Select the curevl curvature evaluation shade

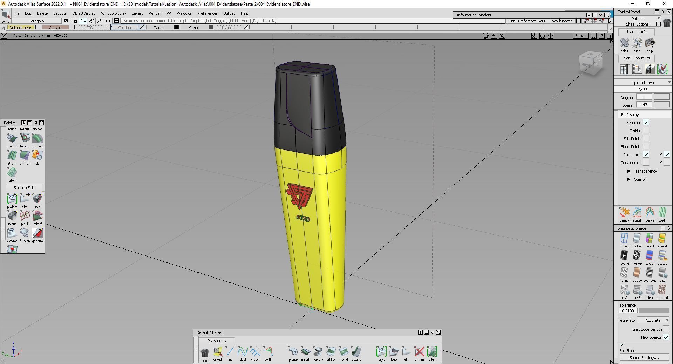point(662,238)
